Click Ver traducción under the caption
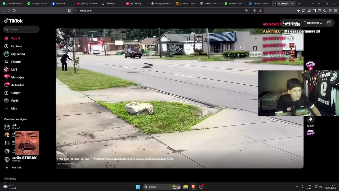This screenshot has height=191, width=339. point(66,163)
